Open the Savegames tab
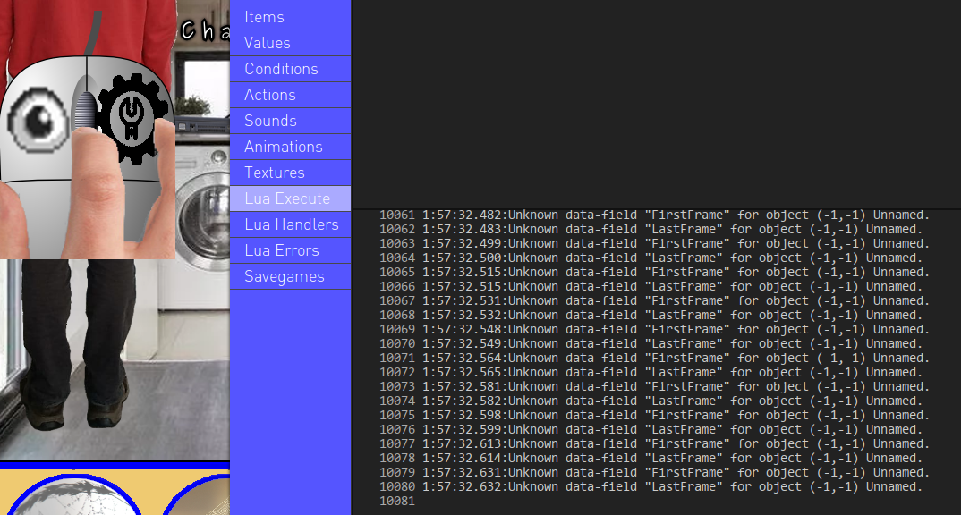Screen dimensions: 961x515 click(x=291, y=276)
